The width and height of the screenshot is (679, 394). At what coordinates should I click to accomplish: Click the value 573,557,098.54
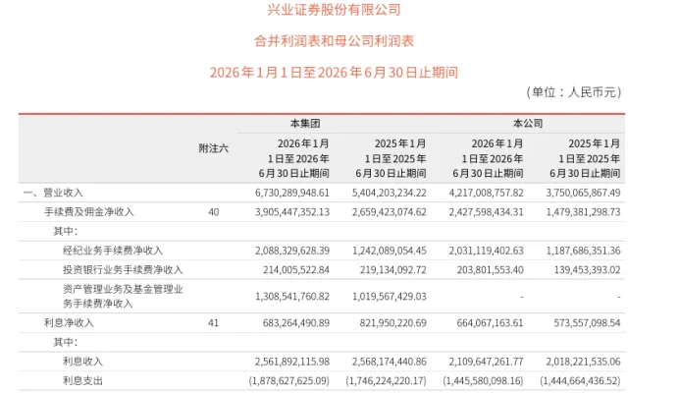[x=587, y=323]
